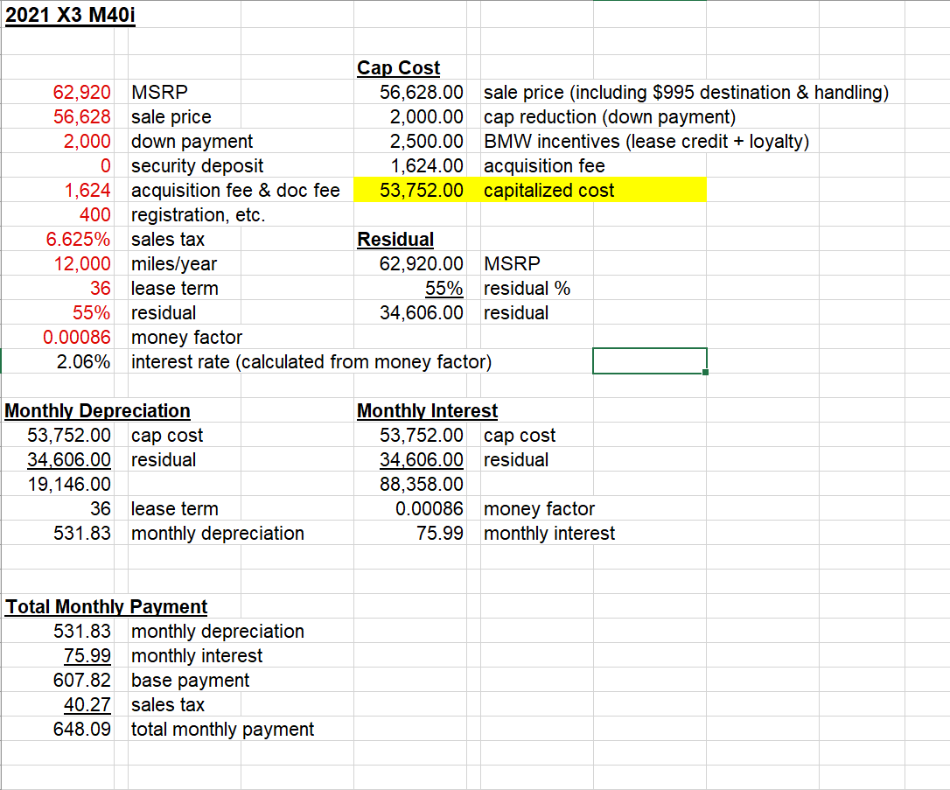950x790 pixels.
Task: Click the red money factor 0.00086
Action: pyautogui.click(x=77, y=337)
